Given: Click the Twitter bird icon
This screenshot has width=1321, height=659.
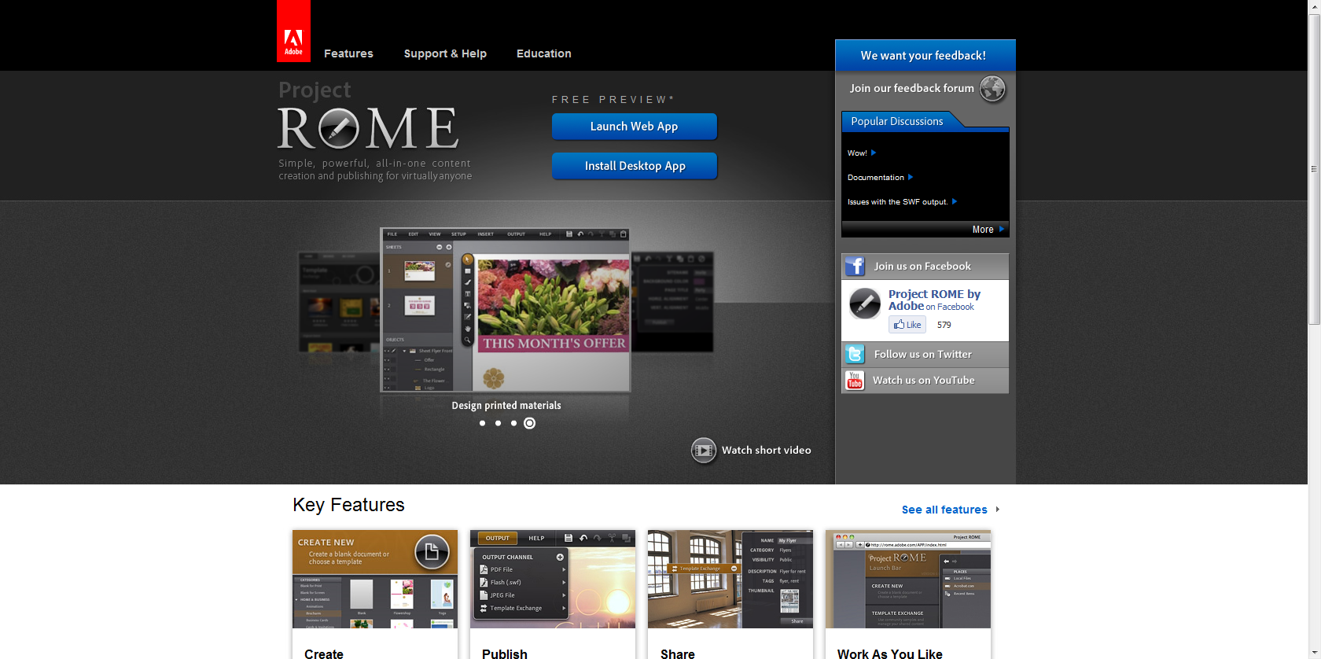Looking at the screenshot, I should click(x=855, y=355).
